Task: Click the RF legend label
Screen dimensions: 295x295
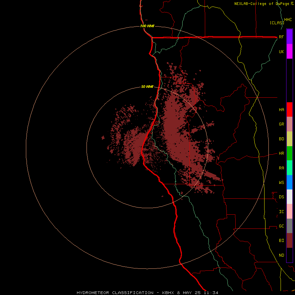Action: (x=281, y=37)
